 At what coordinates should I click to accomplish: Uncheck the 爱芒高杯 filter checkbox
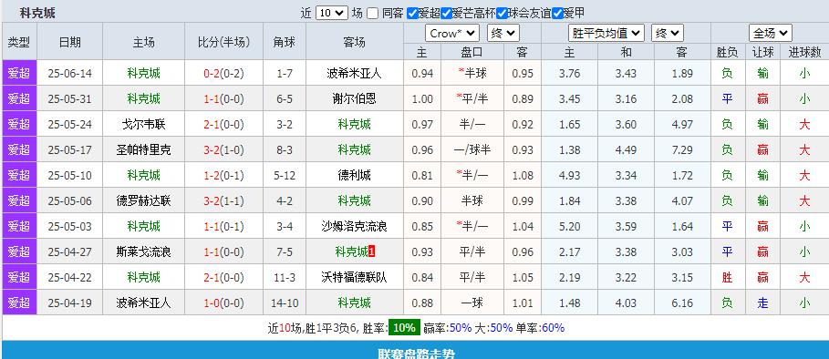tap(446, 14)
